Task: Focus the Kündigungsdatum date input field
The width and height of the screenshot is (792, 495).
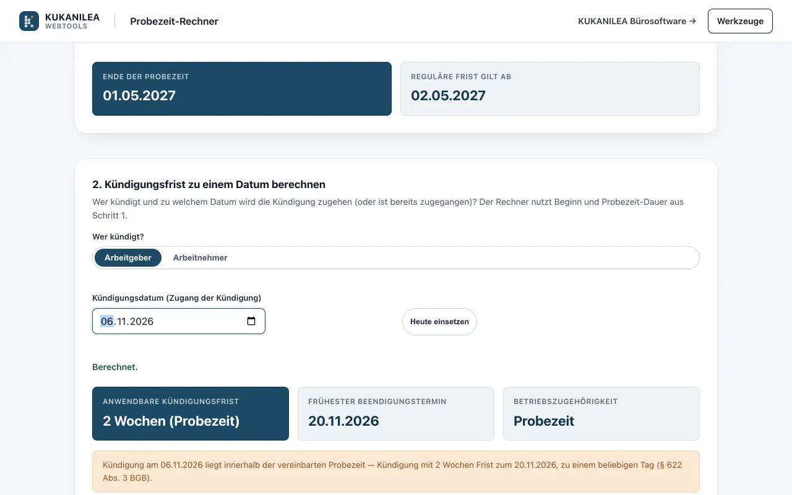Action: coord(179,321)
